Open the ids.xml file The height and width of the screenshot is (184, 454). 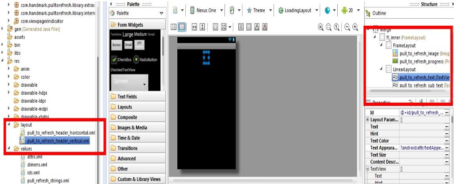(x=29, y=173)
